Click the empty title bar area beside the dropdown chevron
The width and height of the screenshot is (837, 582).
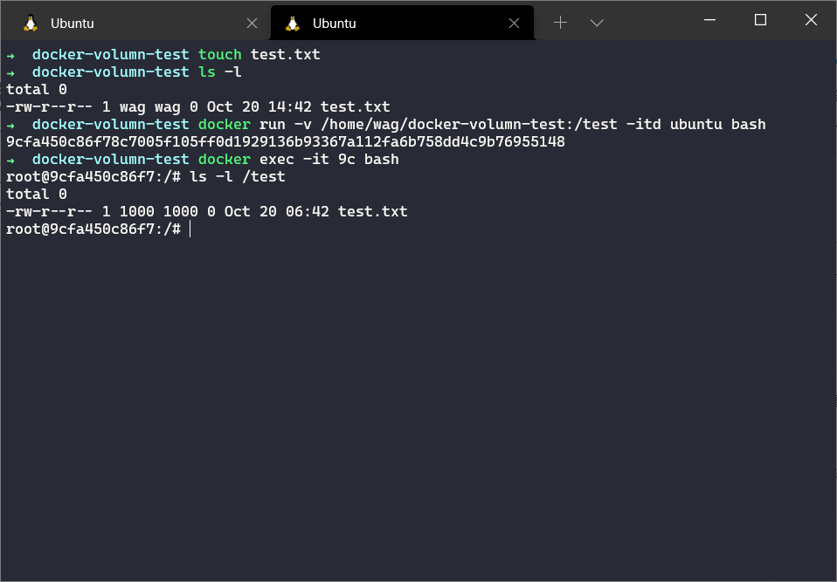[x=647, y=23]
